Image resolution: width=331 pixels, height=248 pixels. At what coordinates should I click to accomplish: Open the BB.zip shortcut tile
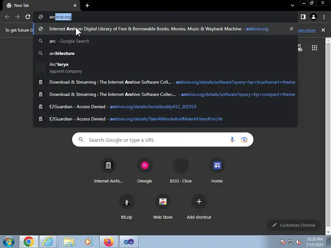click(126, 207)
